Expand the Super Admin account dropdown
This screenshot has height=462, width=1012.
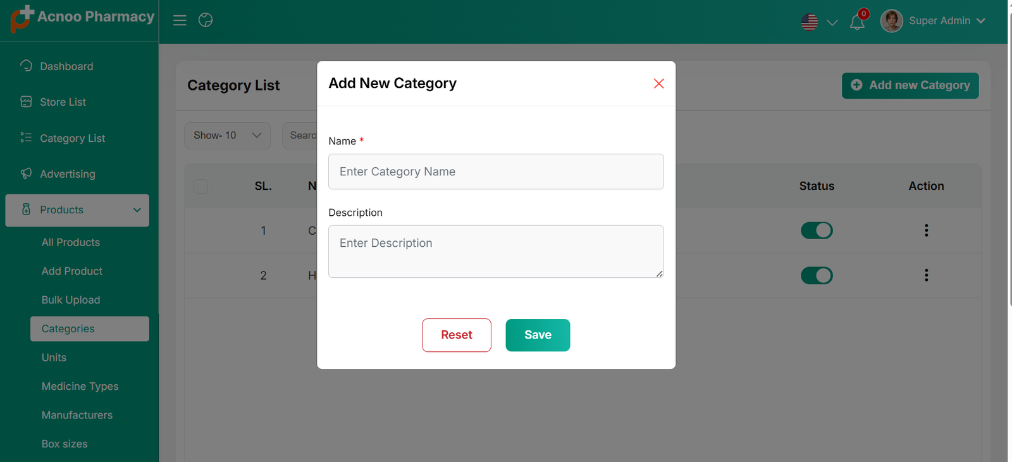coord(980,21)
